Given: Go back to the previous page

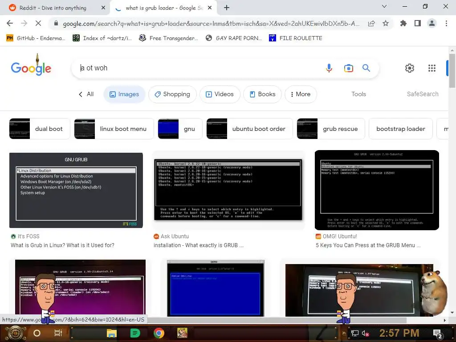Looking at the screenshot, I should pos(10,23).
